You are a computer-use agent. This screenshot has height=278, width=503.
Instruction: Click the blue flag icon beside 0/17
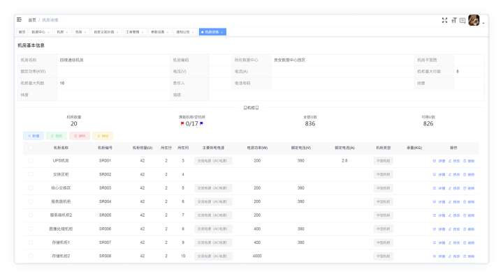pos(201,123)
